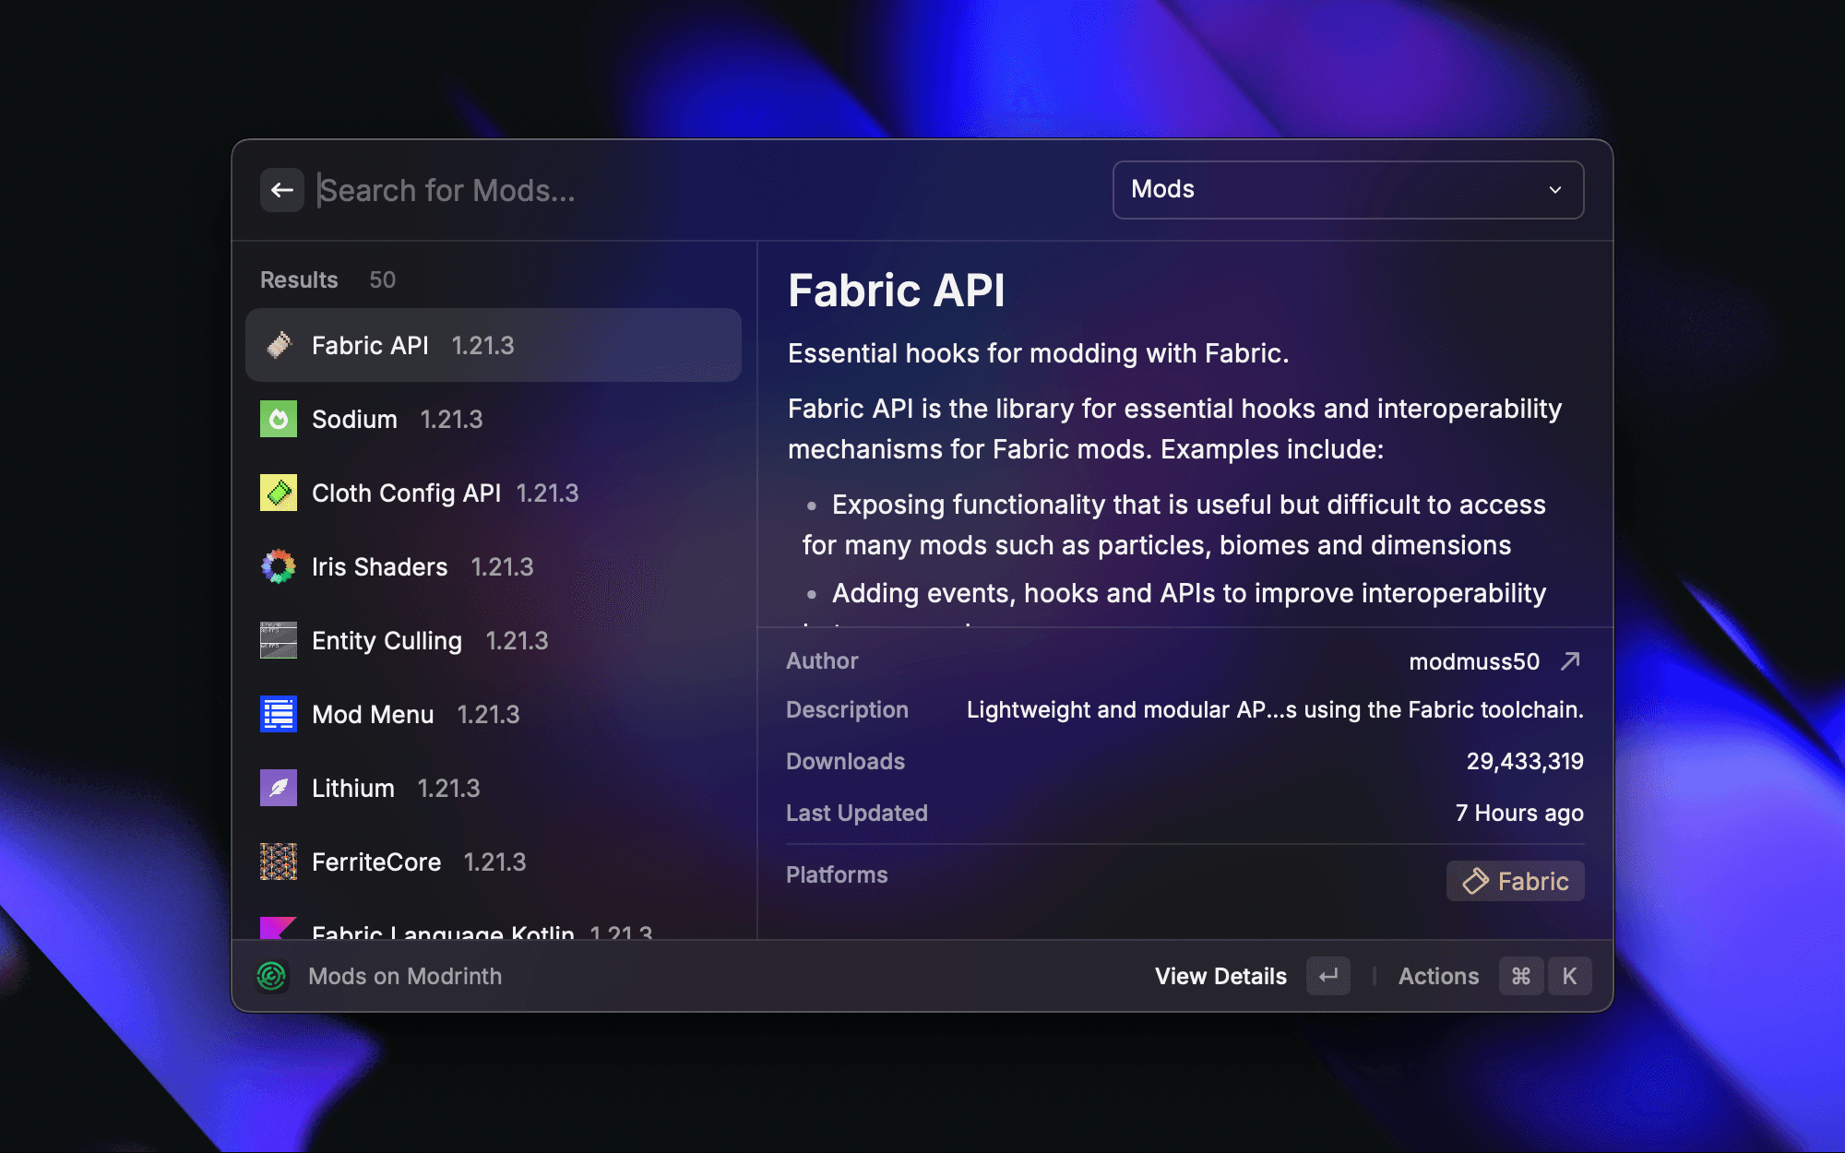
Task: Click the Sodium mod icon
Action: coord(279,419)
